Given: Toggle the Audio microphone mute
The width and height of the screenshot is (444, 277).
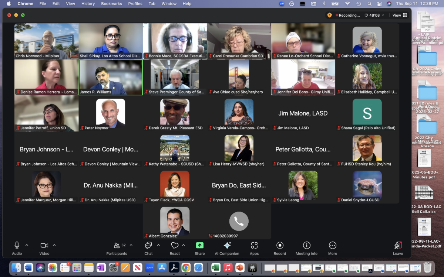Looking at the screenshot, I should pyautogui.click(x=17, y=246).
